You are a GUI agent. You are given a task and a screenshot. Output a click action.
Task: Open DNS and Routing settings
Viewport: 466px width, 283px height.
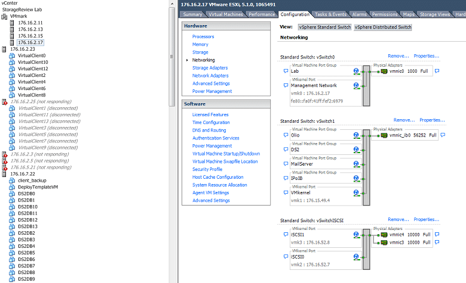click(x=209, y=130)
